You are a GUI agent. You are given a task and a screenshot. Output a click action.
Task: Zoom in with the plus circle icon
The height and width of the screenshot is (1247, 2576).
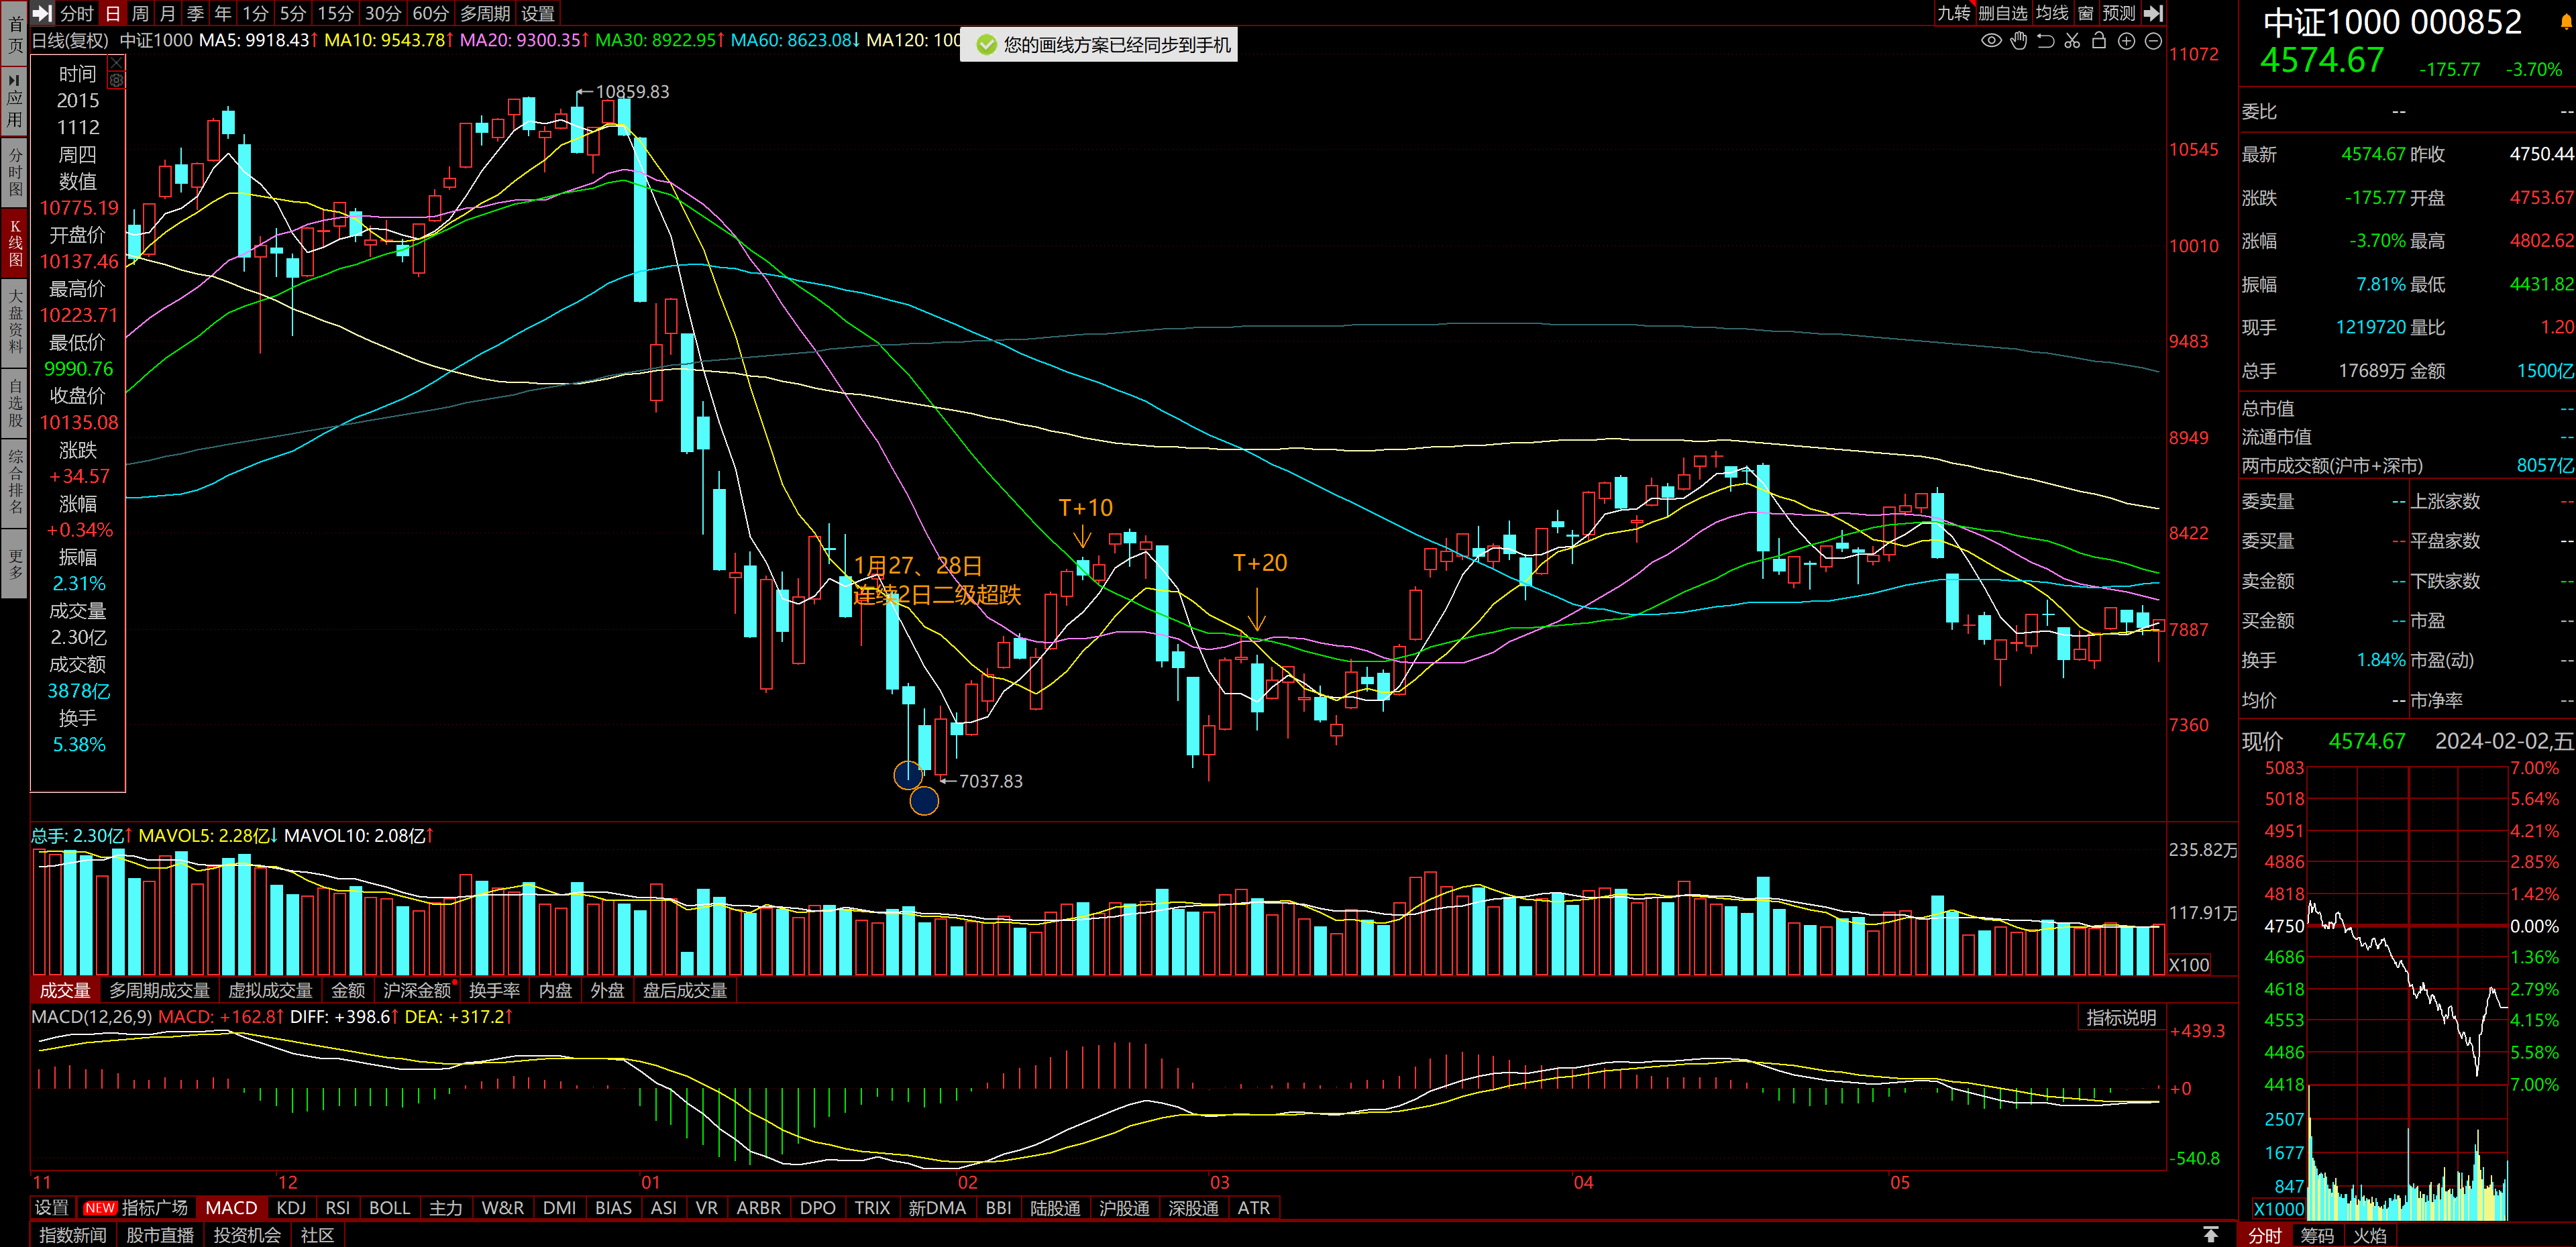click(2126, 41)
